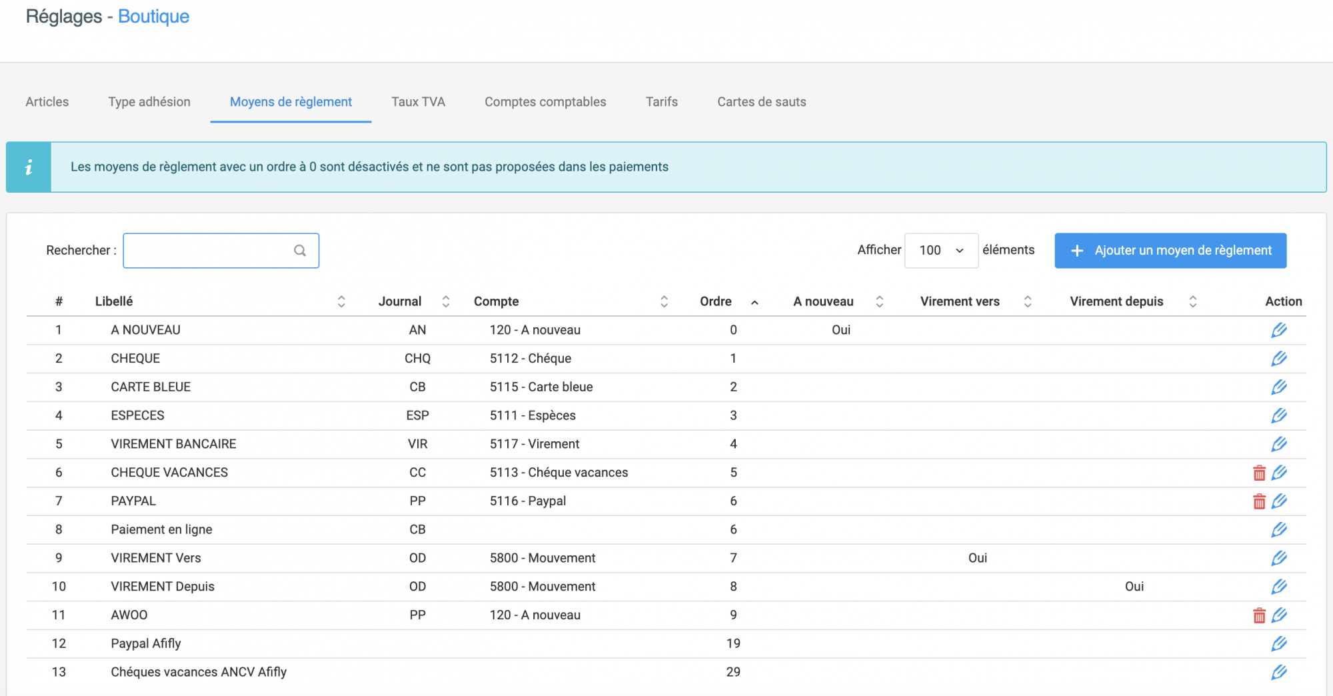1333x696 pixels.
Task: Sort table by Journal column
Action: pos(446,301)
